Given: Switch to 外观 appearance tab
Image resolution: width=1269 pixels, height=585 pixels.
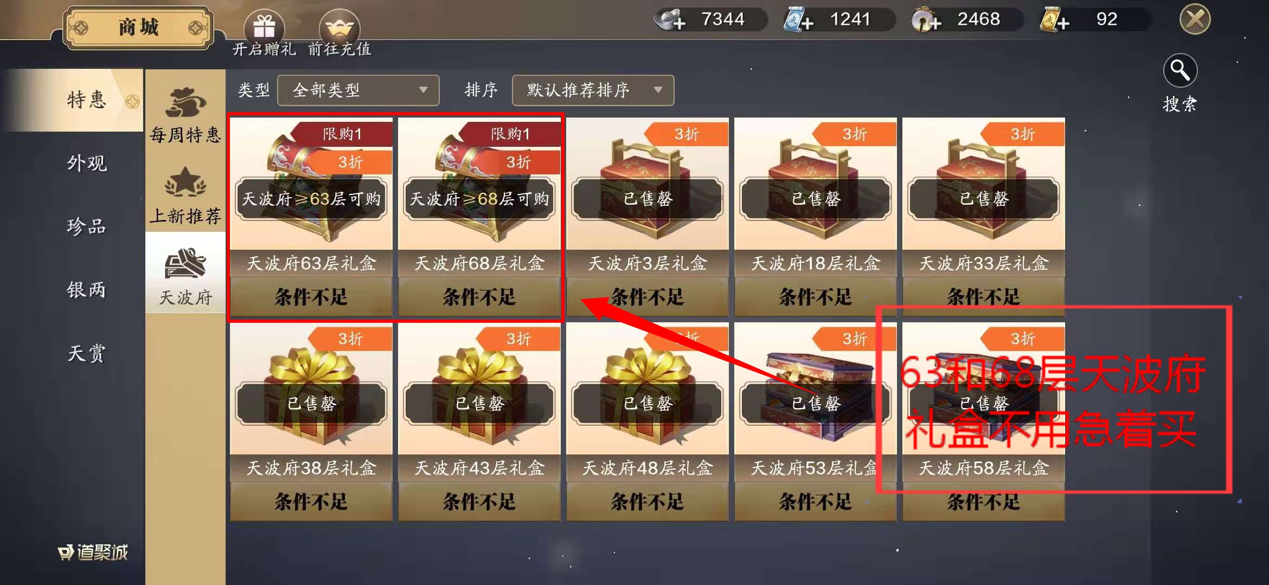Looking at the screenshot, I should (87, 163).
